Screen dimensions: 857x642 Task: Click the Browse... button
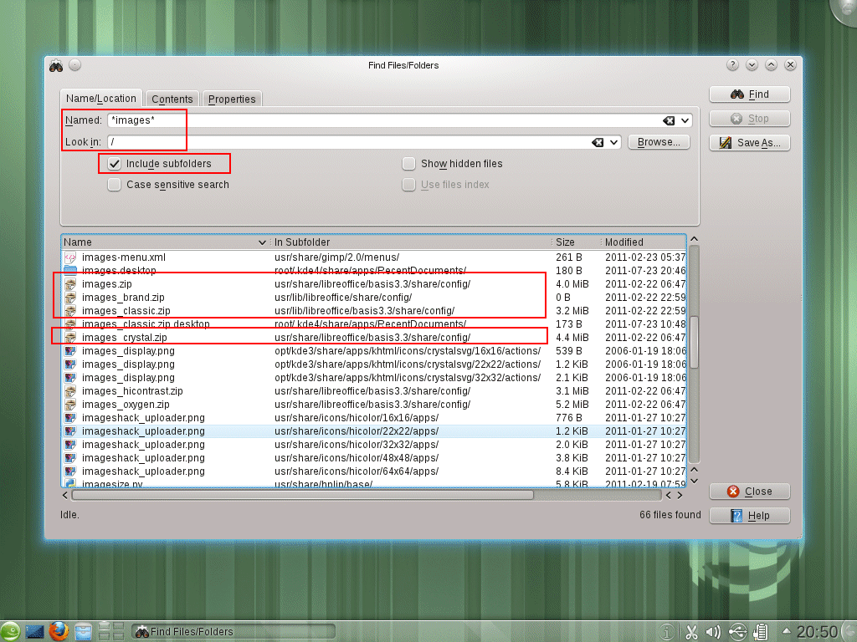(x=659, y=142)
